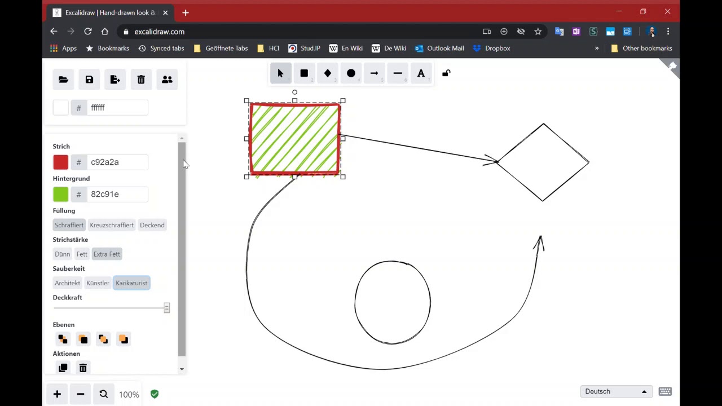The height and width of the screenshot is (406, 722).
Task: Open the Dropbox bookmark
Action: coord(491,48)
